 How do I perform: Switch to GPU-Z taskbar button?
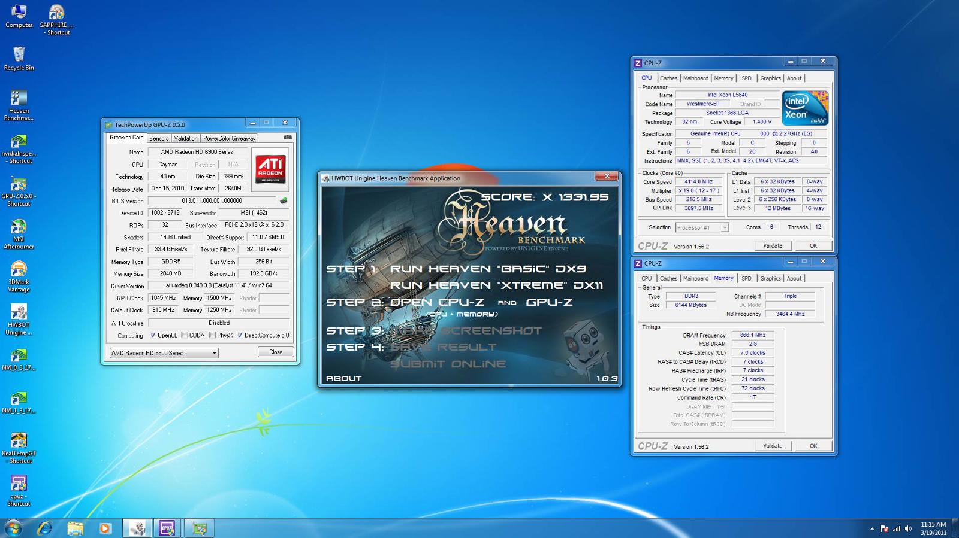[x=199, y=528]
